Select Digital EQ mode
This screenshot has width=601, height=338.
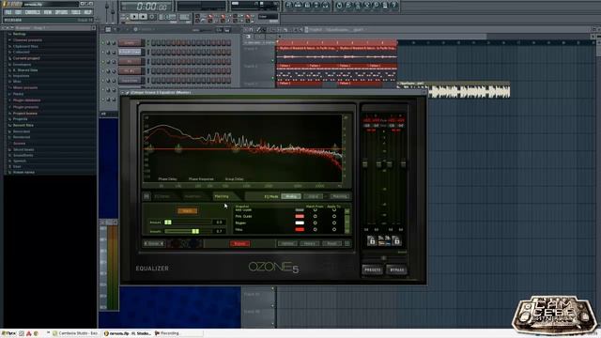point(313,196)
